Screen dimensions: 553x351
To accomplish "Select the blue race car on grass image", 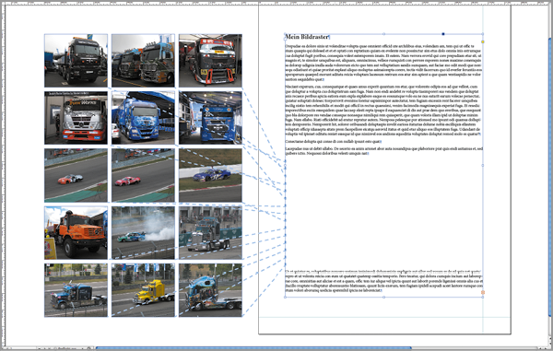I will 210,175.
